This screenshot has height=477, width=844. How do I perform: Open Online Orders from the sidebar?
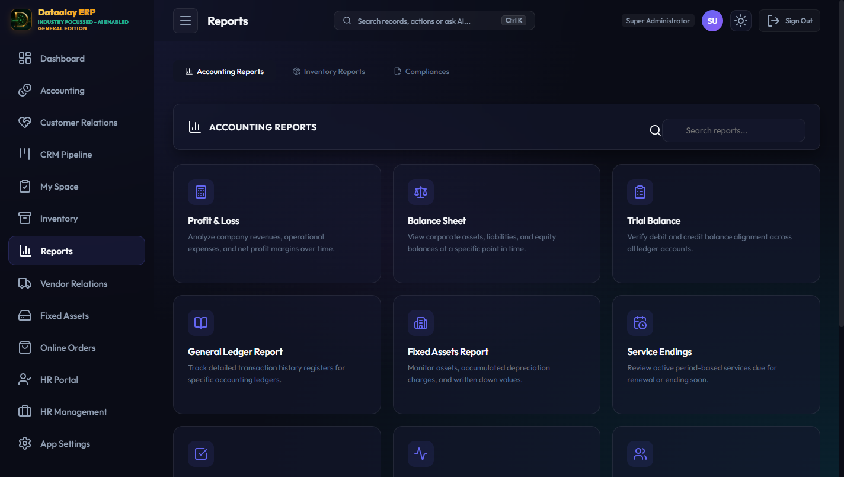click(76, 347)
